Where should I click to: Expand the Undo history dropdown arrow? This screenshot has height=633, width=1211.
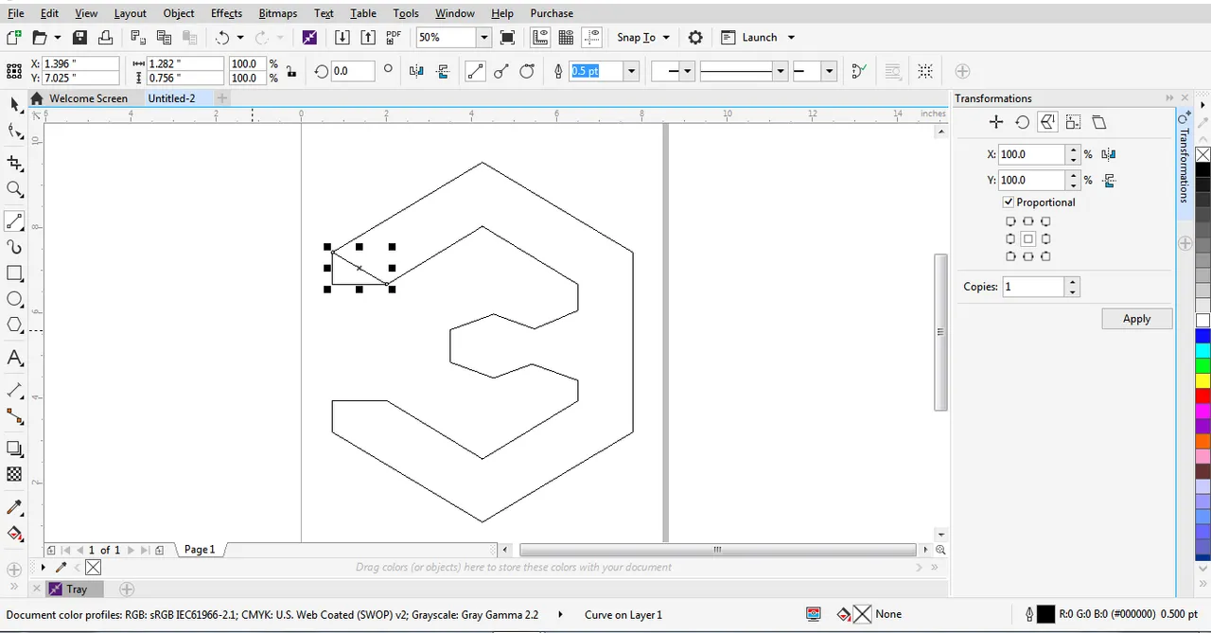pyautogui.click(x=240, y=38)
